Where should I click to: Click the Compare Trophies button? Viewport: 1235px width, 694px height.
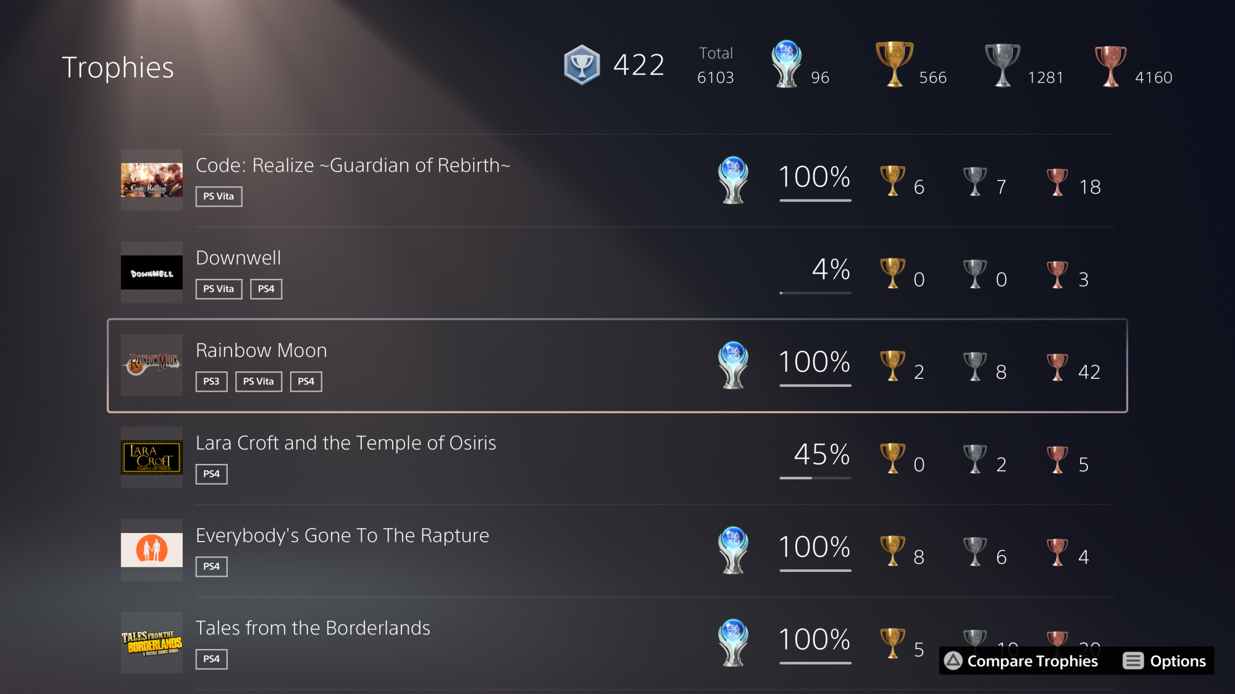pos(1022,661)
